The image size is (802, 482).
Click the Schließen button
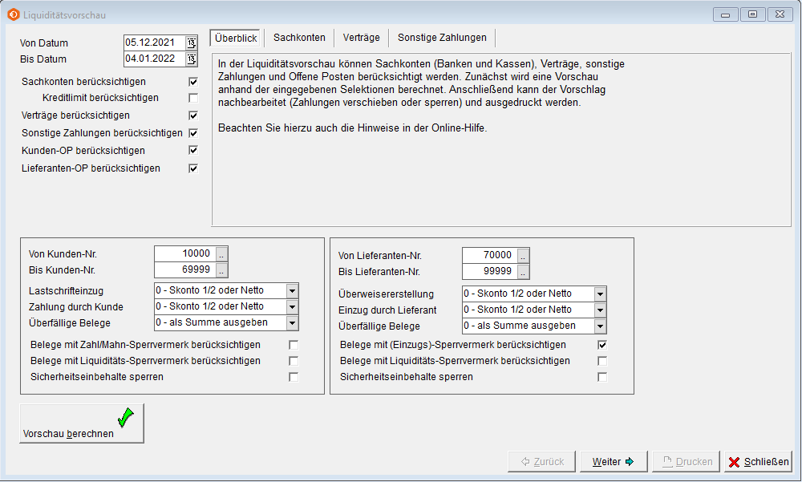[758, 462]
